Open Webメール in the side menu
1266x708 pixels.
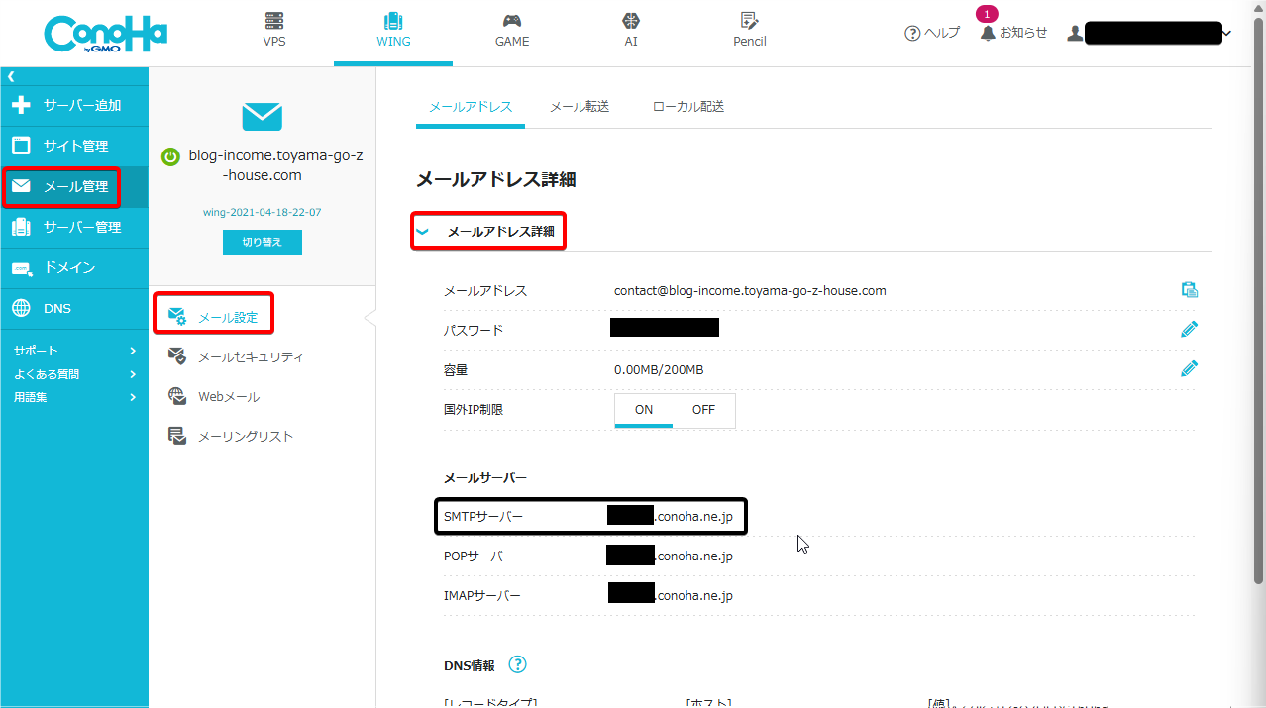click(x=228, y=396)
